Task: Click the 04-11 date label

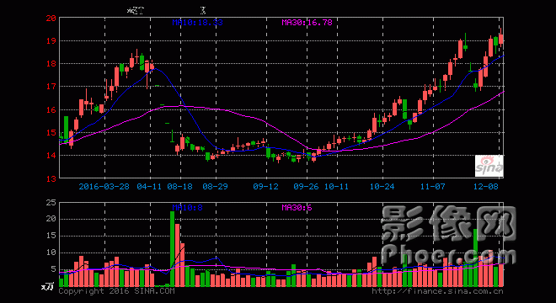Action: point(149,187)
